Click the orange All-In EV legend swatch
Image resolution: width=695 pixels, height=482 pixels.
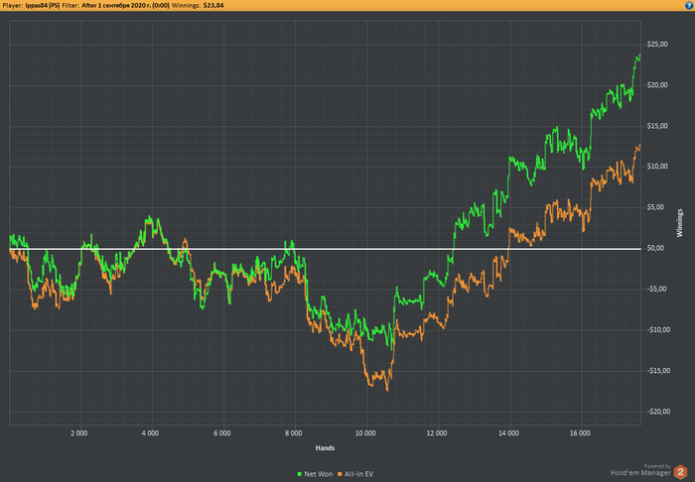tap(340, 474)
